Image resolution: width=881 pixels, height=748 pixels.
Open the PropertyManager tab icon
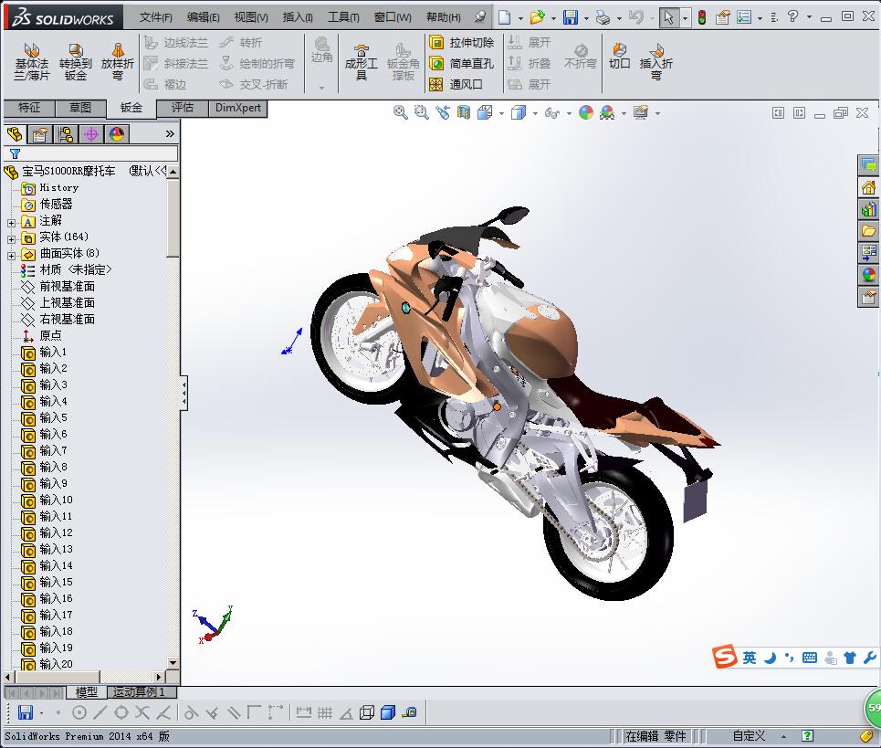[40, 134]
